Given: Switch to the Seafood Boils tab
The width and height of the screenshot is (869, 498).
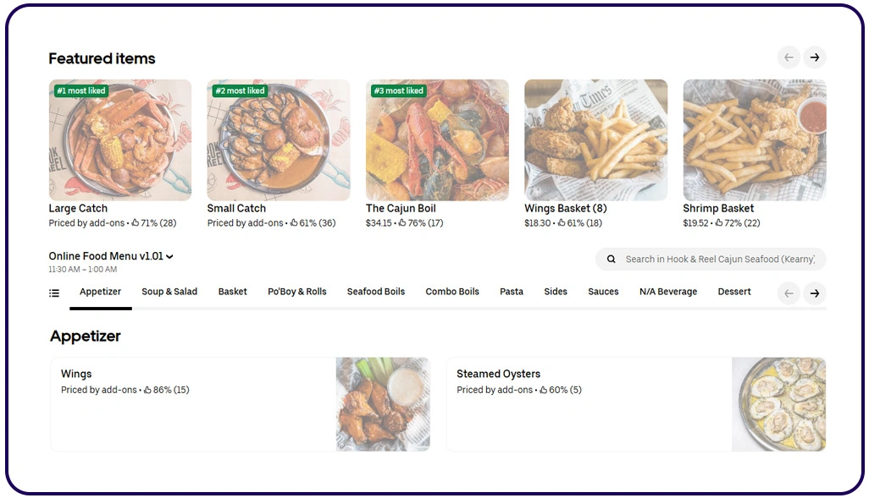Looking at the screenshot, I should (376, 292).
